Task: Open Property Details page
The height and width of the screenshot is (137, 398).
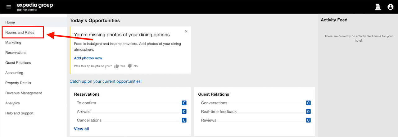Action: pos(18,83)
